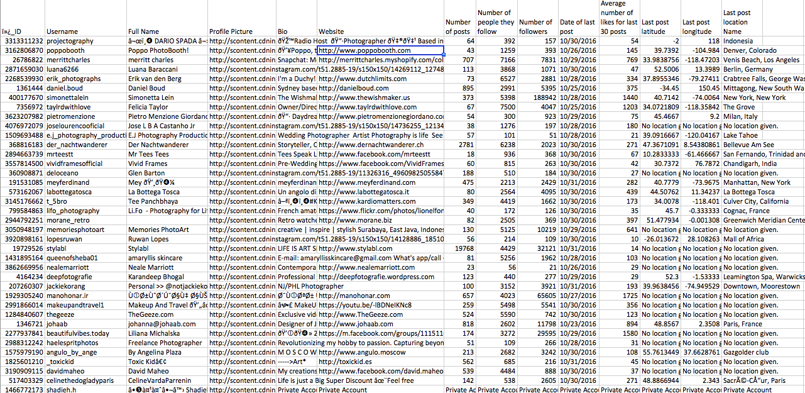Screen dimensions: 805x393
Task: Select Number of people they follow header
Action: (x=496, y=18)
